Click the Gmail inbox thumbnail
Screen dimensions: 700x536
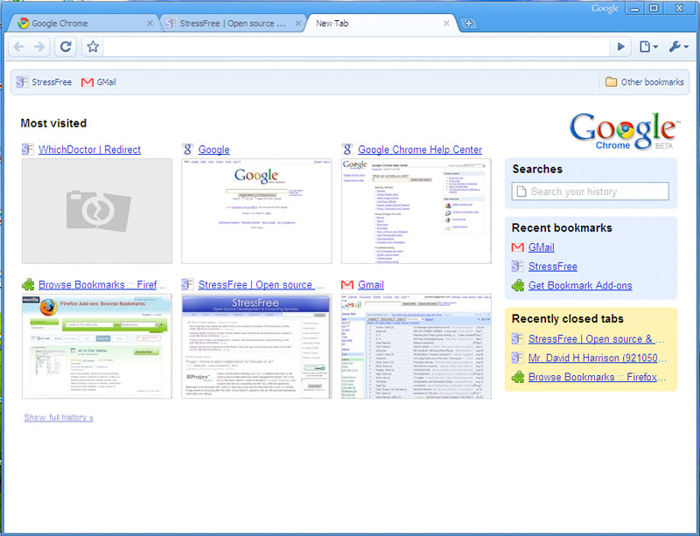pyautogui.click(x=416, y=346)
